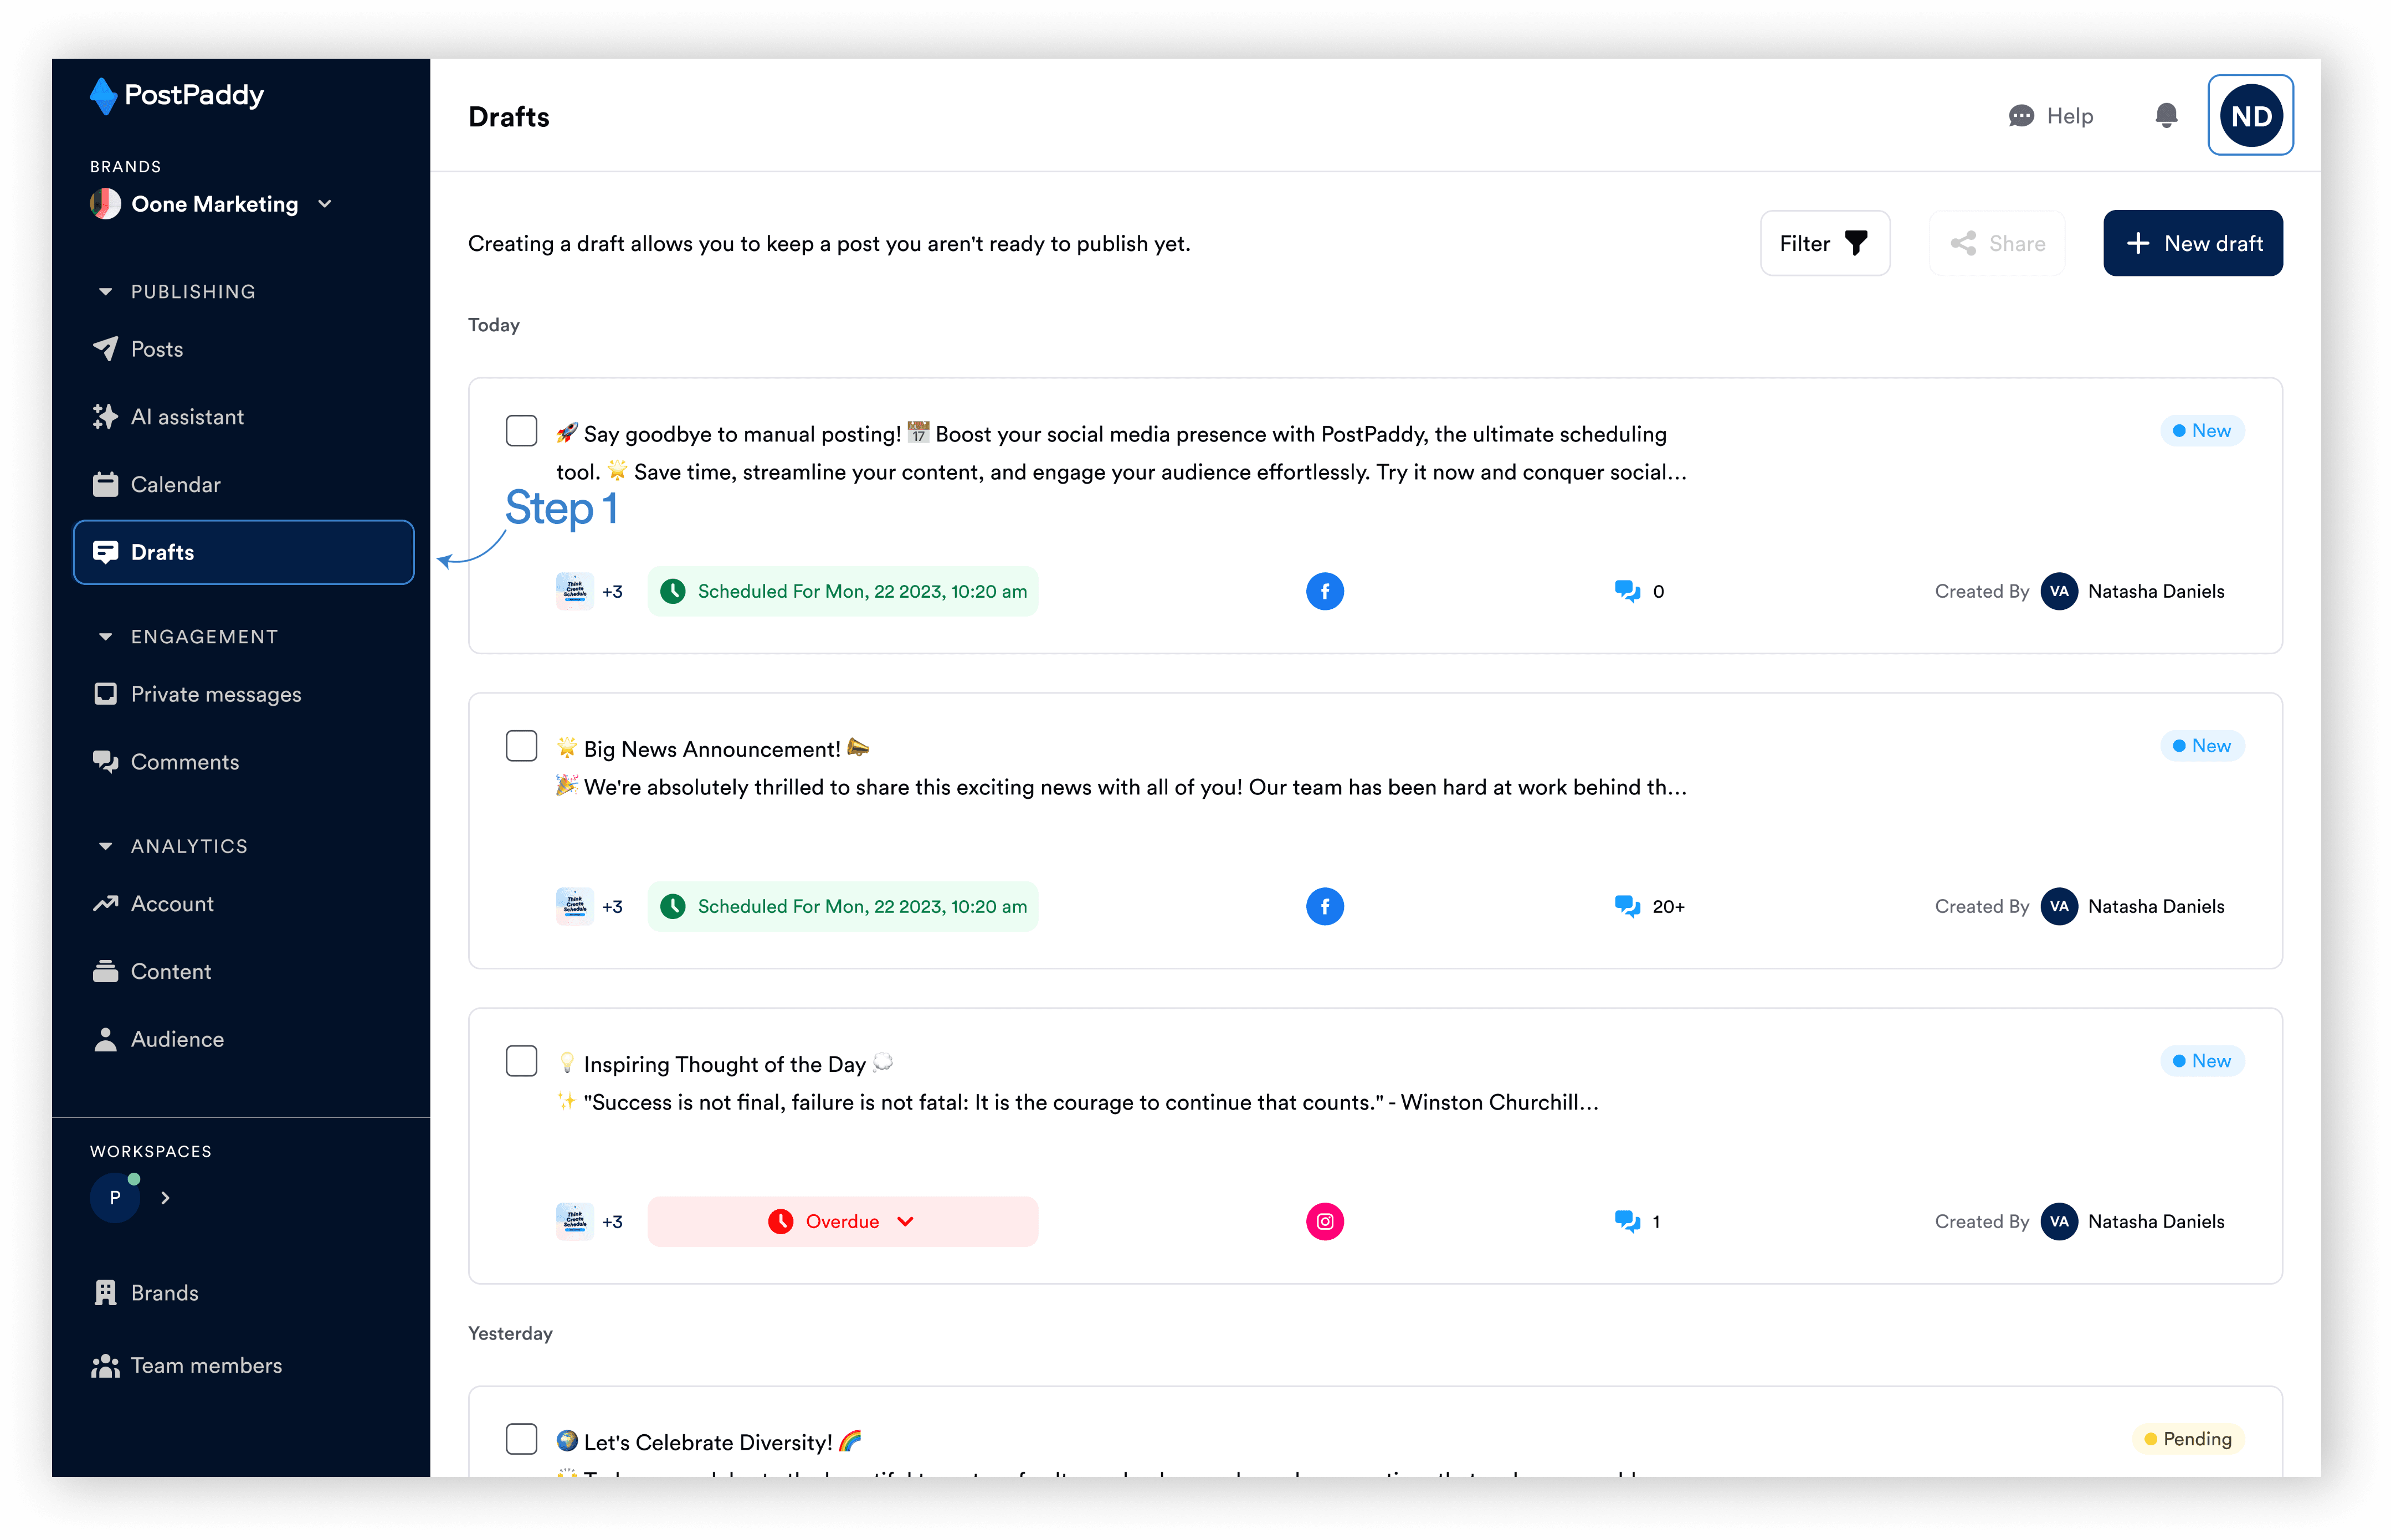Screen dimensions: 2391x1540
Task: Select the Big News Announcement draft checkbox
Action: [521, 746]
